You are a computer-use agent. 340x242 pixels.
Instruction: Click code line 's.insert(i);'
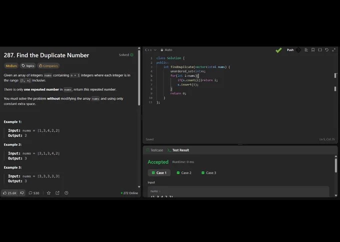(x=188, y=84)
